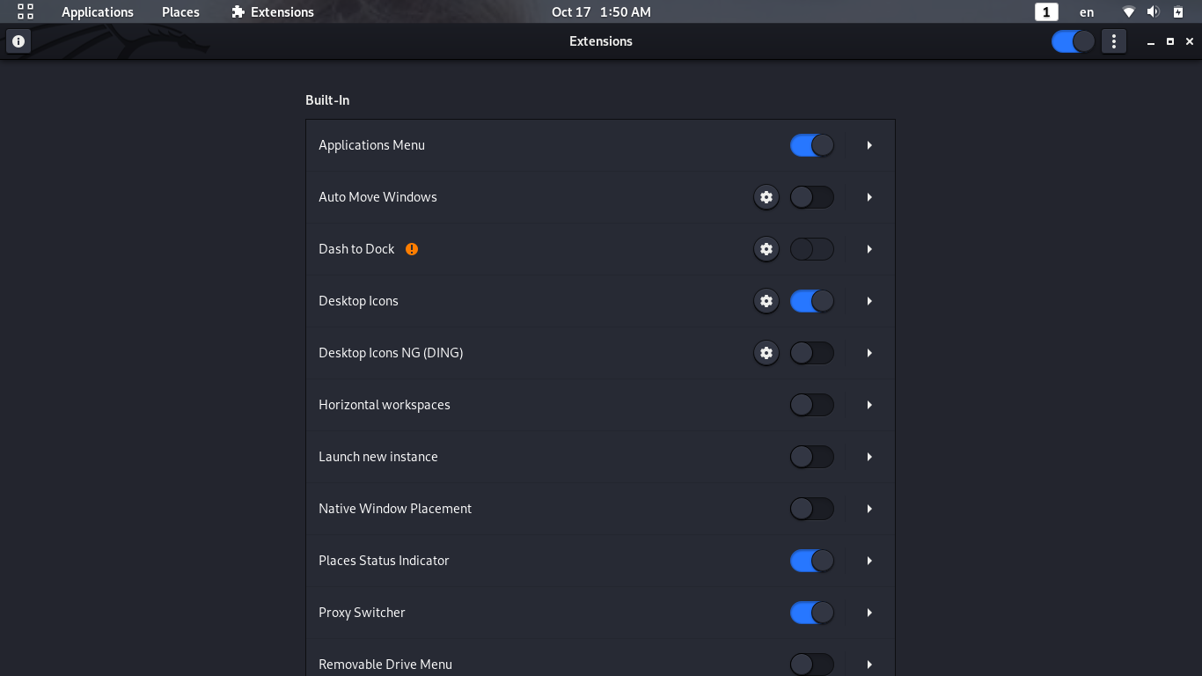Click the Activities grid icon in top panel

click(x=26, y=12)
